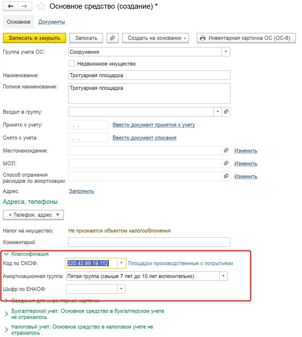The width and height of the screenshot is (302, 337).
Task: Open the Местонахождение field lookup icon
Action: [226, 150]
